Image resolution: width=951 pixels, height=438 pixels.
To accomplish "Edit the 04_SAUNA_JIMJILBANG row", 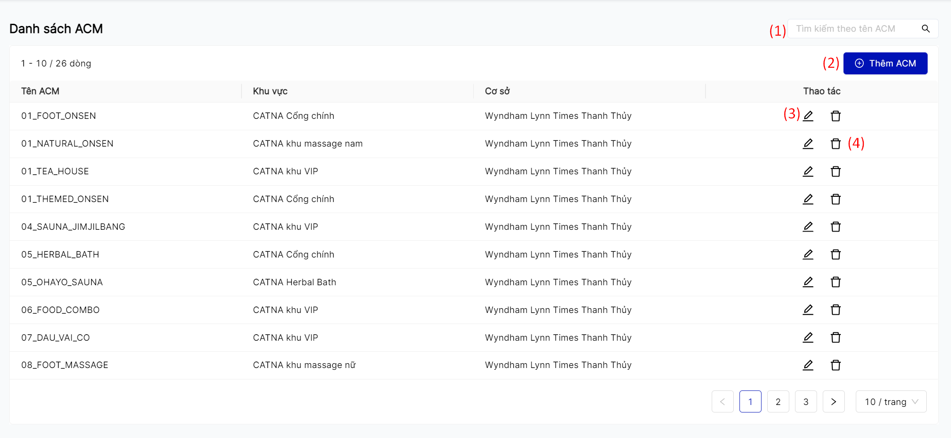I will click(x=808, y=227).
